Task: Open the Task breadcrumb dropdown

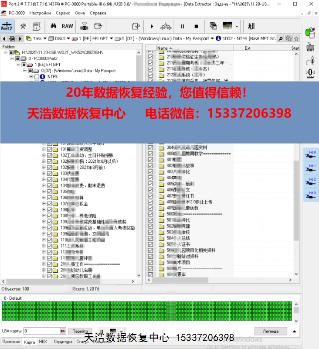Action: (x=44, y=38)
